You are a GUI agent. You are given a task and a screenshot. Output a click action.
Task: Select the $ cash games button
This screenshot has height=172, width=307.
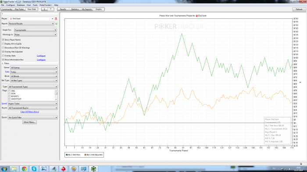(44, 9)
